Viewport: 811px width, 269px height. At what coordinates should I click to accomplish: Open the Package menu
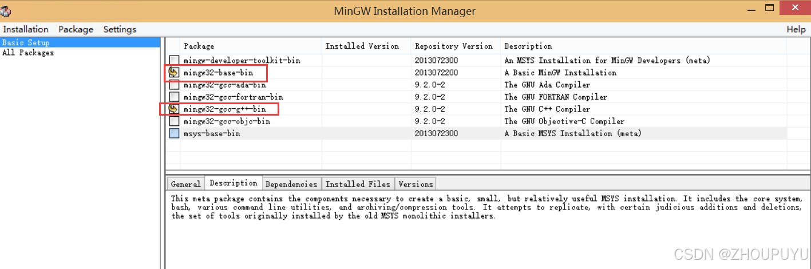pyautogui.click(x=76, y=29)
